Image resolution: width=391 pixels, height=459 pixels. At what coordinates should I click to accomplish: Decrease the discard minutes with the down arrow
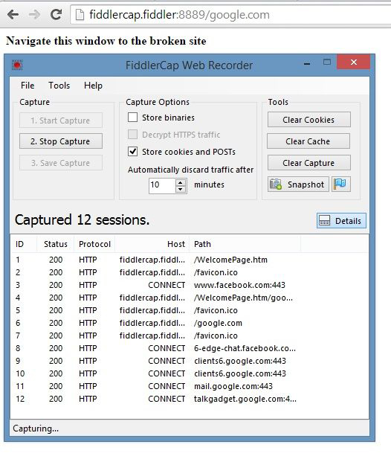pyautogui.click(x=181, y=189)
